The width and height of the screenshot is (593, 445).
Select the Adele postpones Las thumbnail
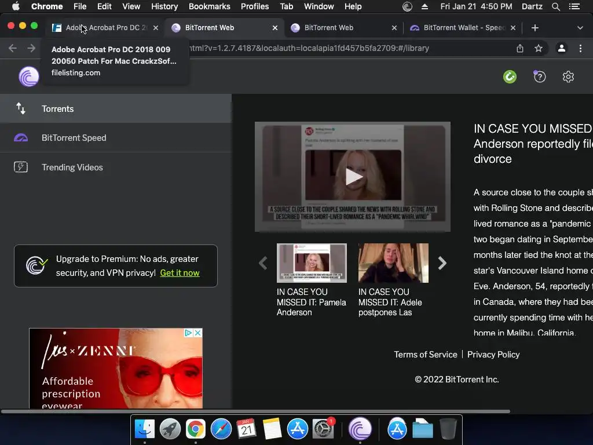(393, 263)
